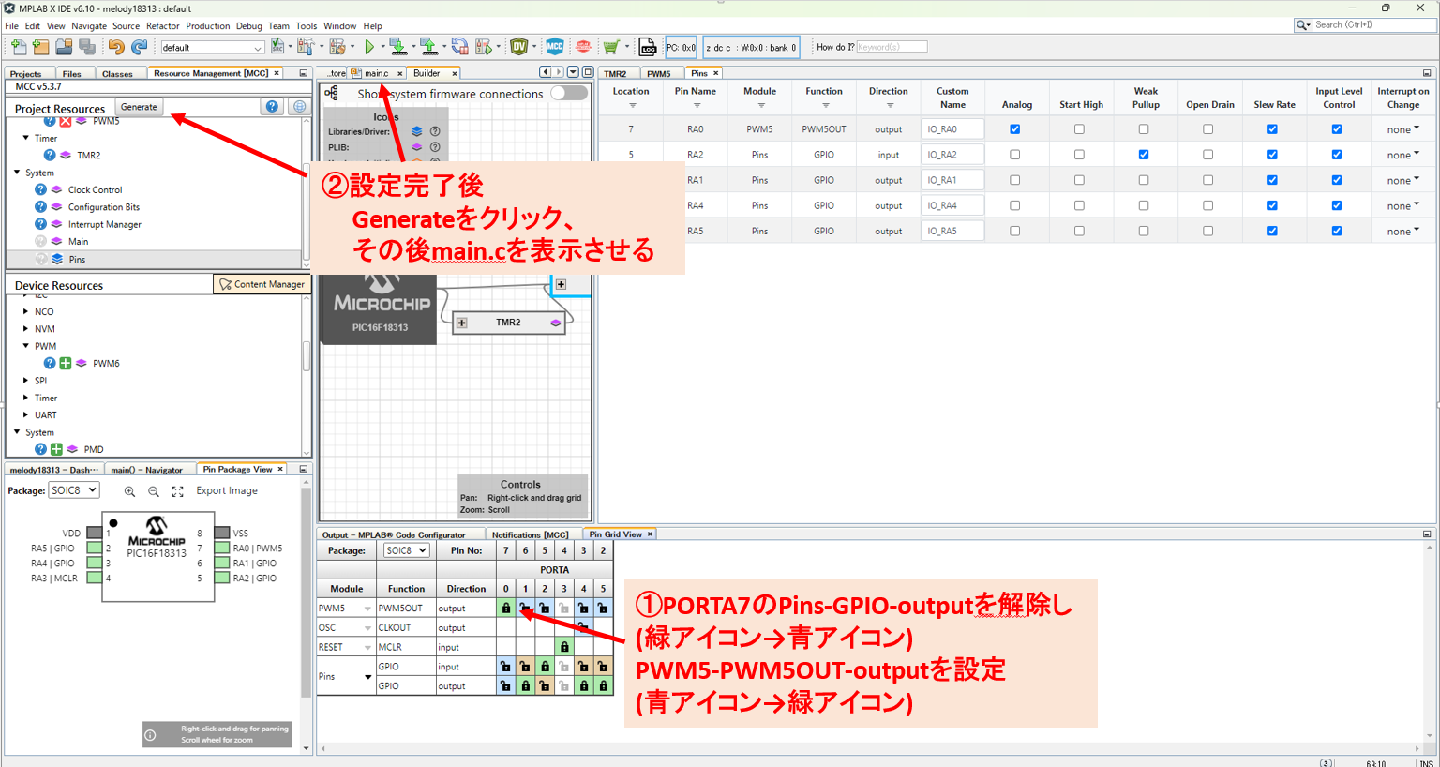Click the Generate button
1440x767 pixels.
[x=139, y=107]
